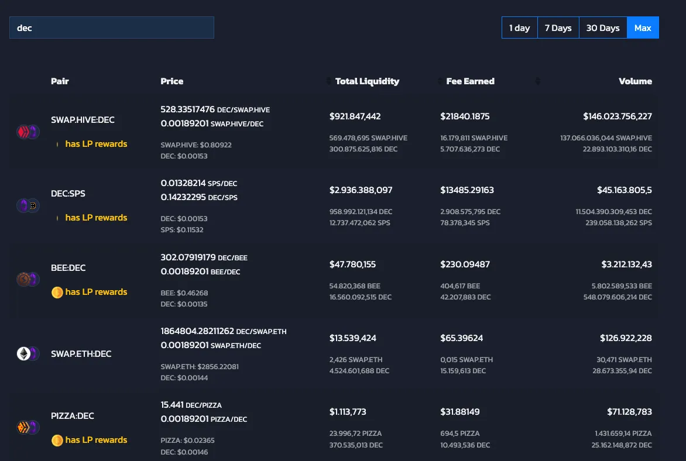
Task: Click 'PIZZA: $0.02365' price text
Action: pyautogui.click(x=188, y=441)
